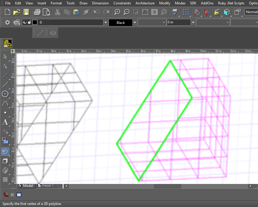Click the Zoom In magnifier icon

click(117, 12)
